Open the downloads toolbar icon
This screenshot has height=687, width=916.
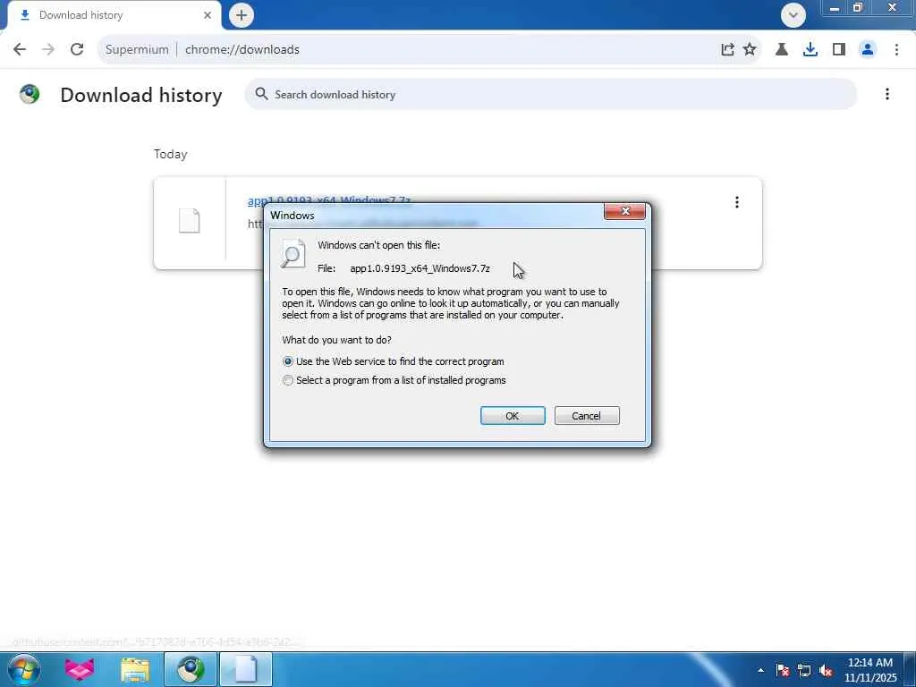tap(810, 50)
